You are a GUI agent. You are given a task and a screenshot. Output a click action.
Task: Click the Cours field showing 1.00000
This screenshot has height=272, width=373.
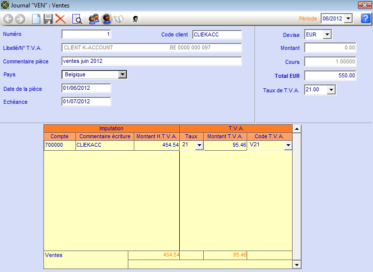click(330, 61)
